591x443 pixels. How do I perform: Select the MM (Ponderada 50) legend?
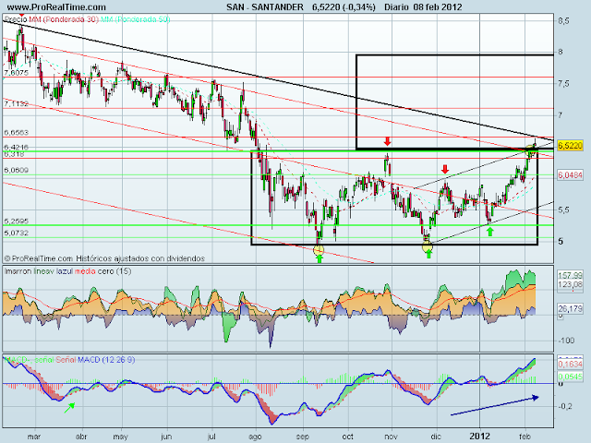pos(136,19)
